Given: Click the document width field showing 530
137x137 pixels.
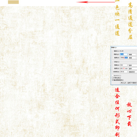Looking at the screenshot, I should 124,65.
